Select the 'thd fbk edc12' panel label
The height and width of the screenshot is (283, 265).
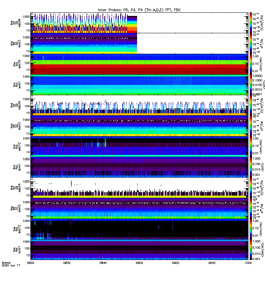[x=17, y=146]
